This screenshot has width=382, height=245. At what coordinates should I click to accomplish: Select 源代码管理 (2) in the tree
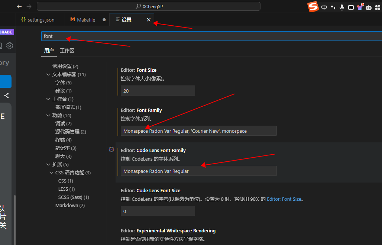71,132
